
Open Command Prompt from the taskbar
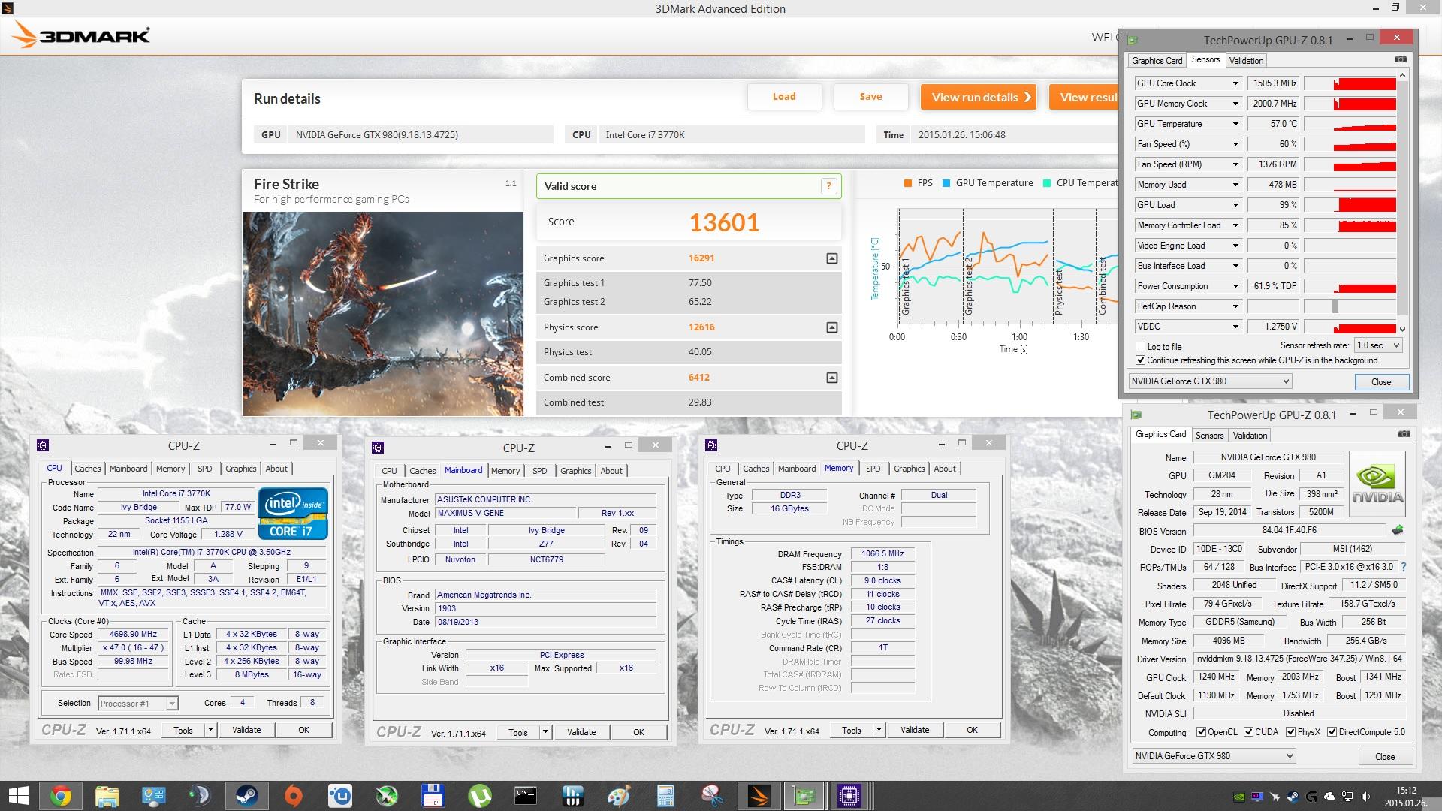526,796
